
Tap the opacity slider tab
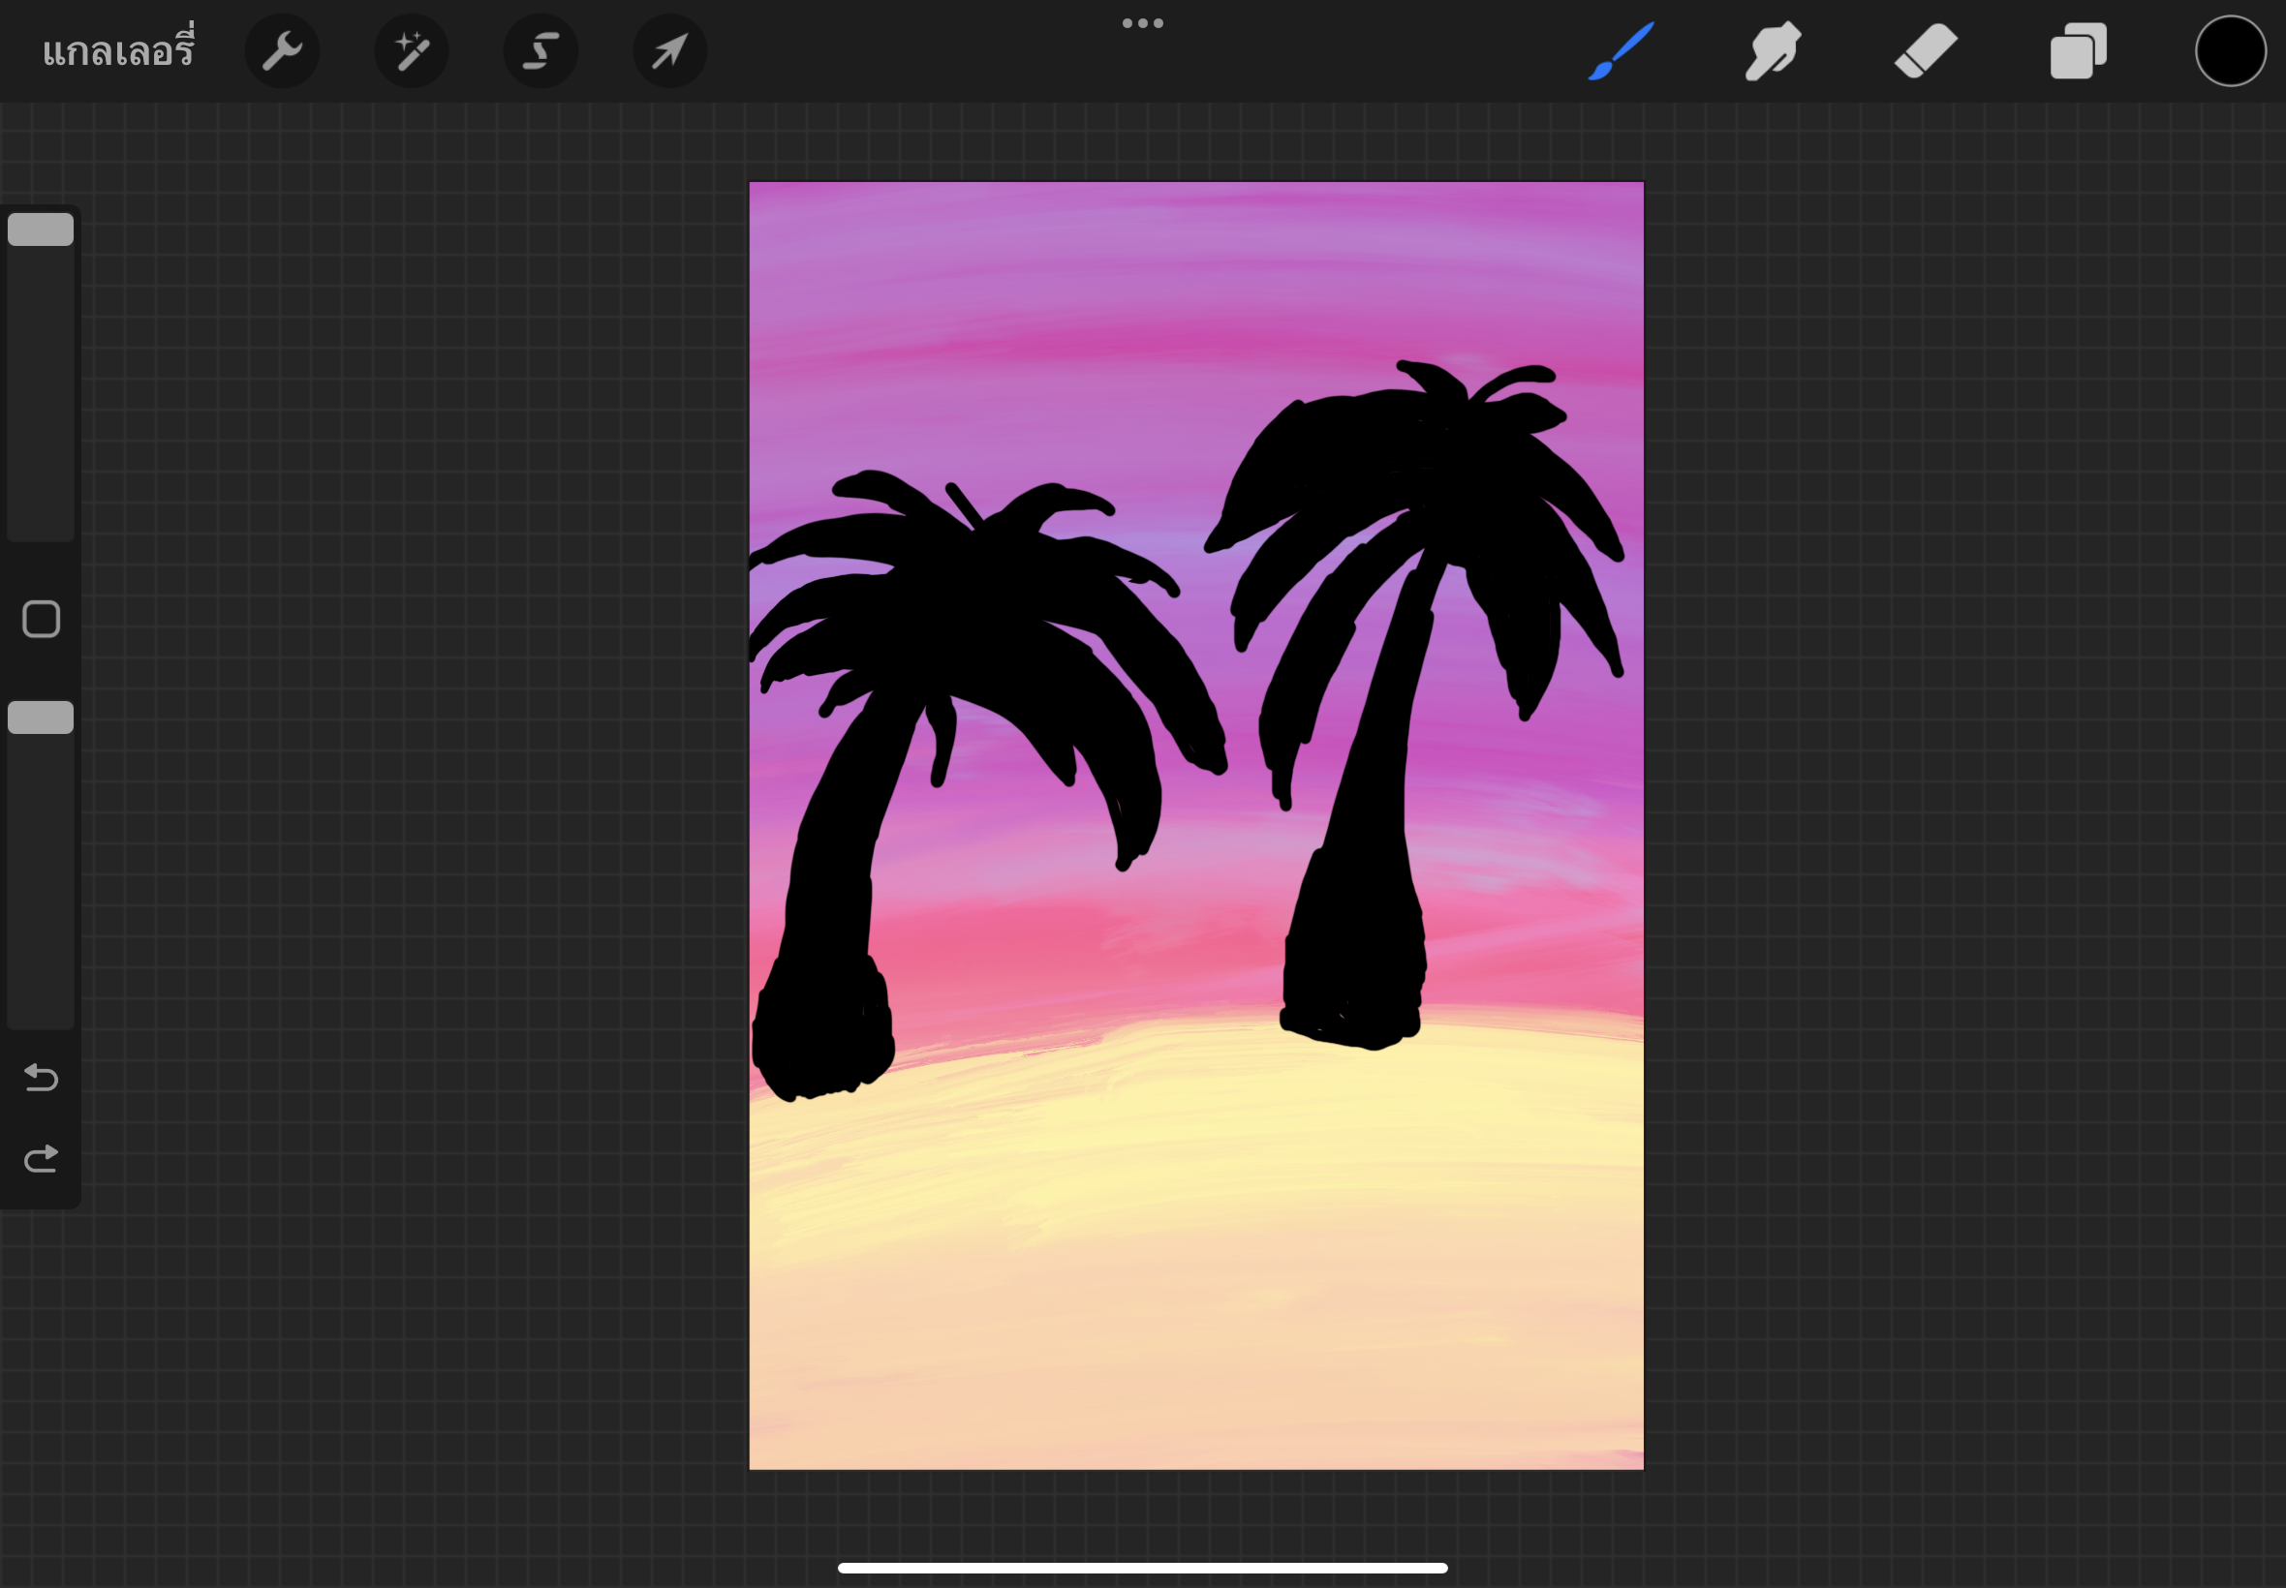(x=40, y=717)
